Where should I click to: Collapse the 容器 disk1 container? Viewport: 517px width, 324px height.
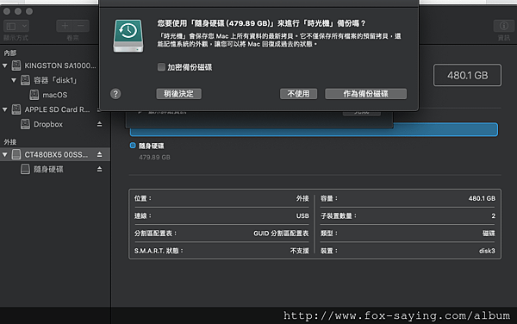pyautogui.click(x=14, y=80)
